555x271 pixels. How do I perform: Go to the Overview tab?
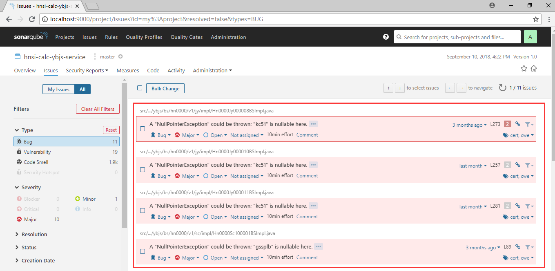[x=25, y=70]
